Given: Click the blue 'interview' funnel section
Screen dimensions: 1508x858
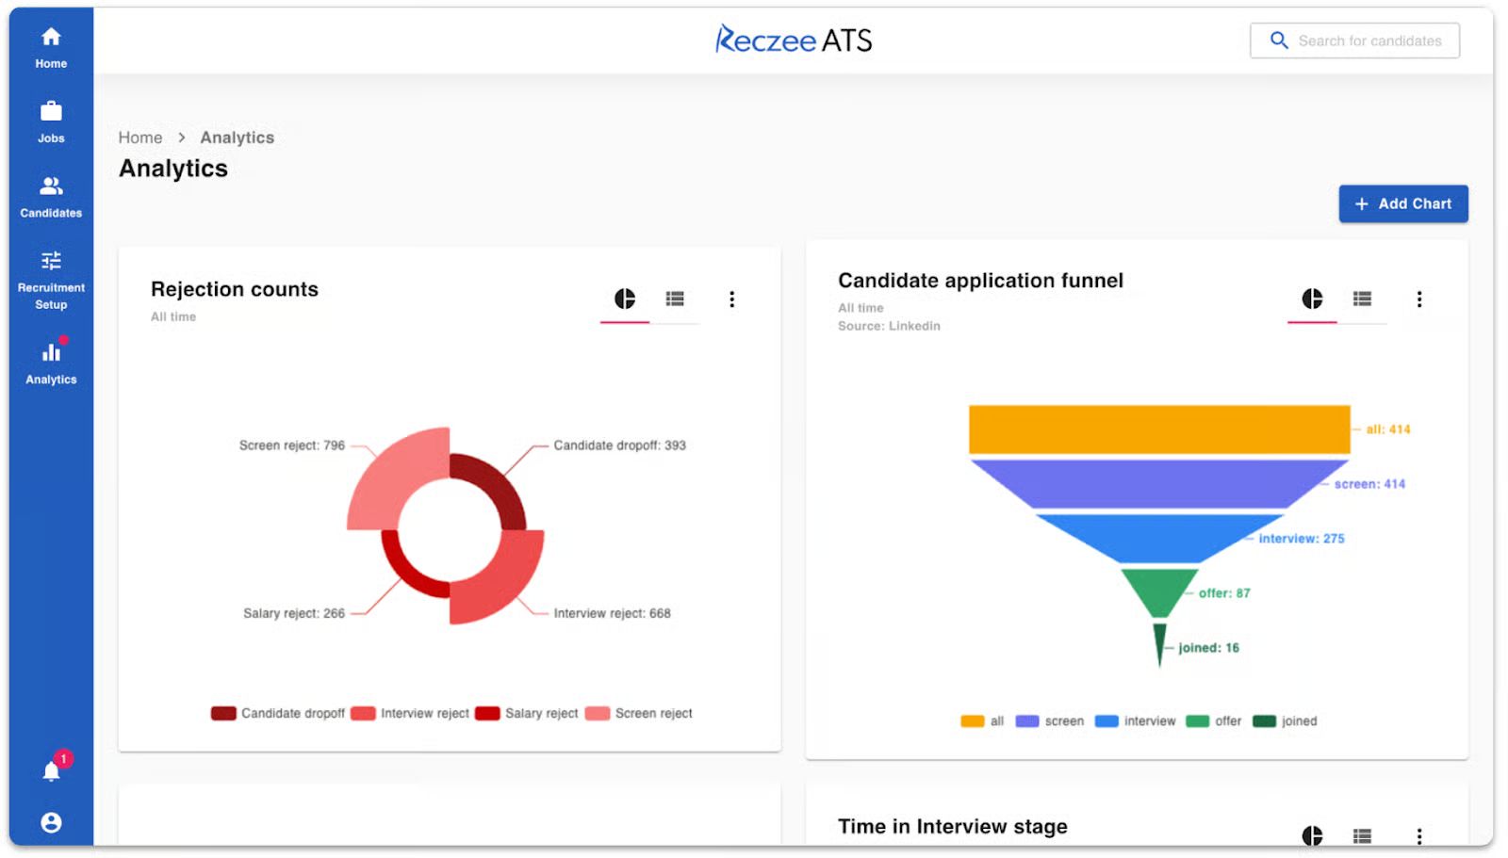Looking at the screenshot, I should (1159, 539).
